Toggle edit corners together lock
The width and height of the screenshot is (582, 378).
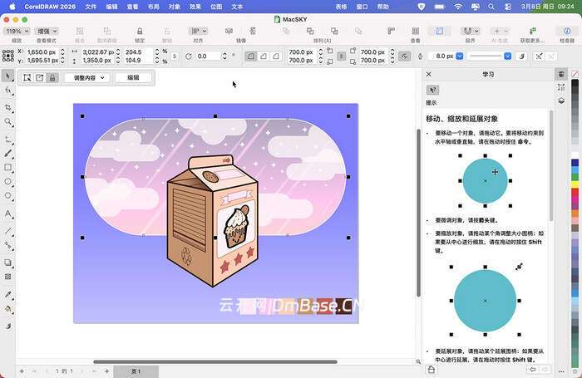pyautogui.click(x=342, y=56)
